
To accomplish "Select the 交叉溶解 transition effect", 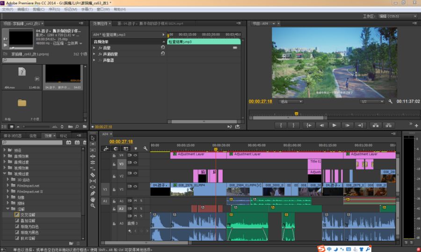I will point(27,215).
